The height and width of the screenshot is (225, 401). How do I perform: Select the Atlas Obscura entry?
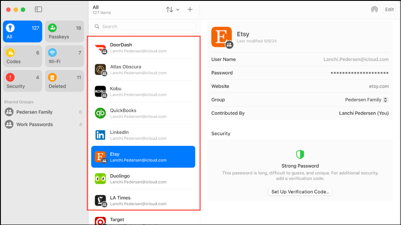(143, 70)
